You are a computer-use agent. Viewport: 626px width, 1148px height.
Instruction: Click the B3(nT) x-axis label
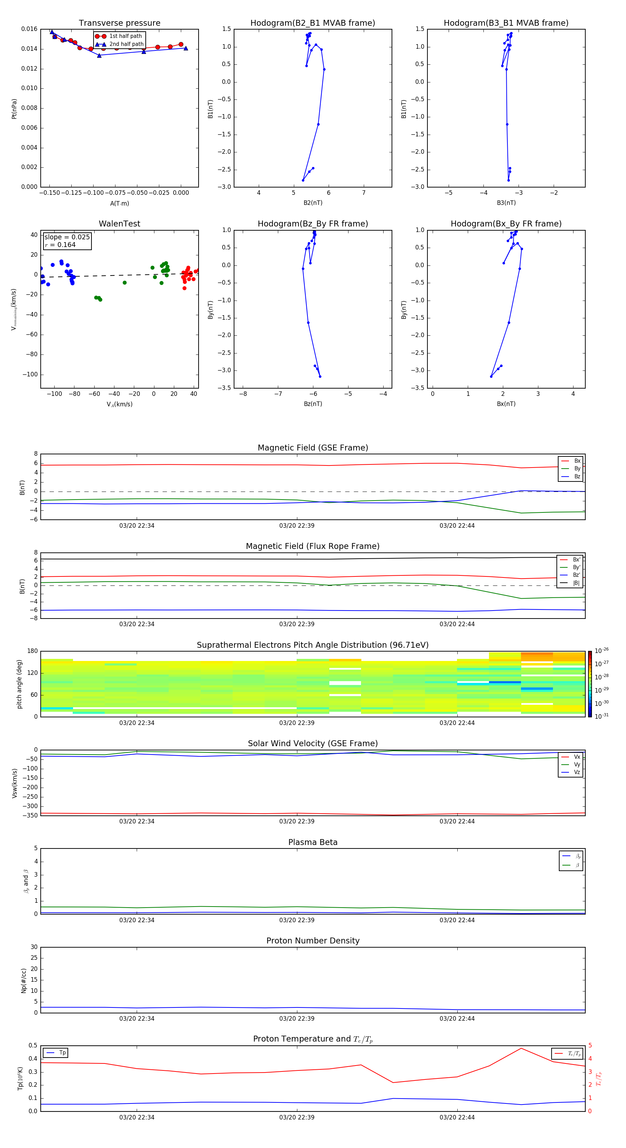click(506, 203)
